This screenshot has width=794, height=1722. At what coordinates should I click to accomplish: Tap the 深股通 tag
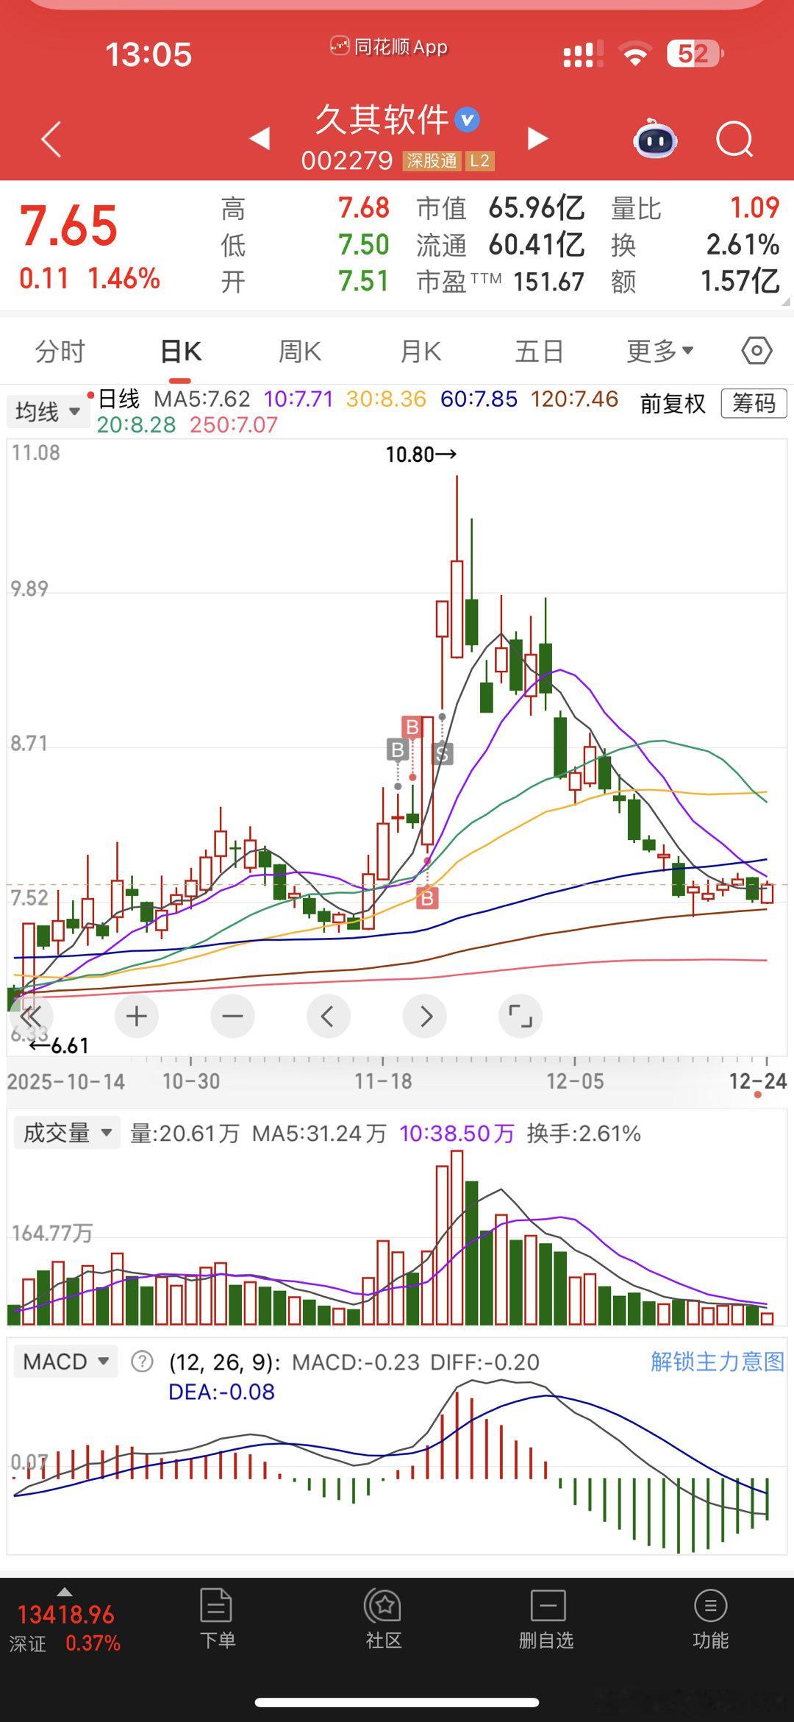pos(432,160)
